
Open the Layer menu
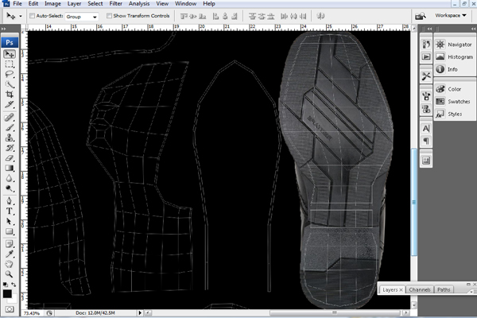click(74, 4)
